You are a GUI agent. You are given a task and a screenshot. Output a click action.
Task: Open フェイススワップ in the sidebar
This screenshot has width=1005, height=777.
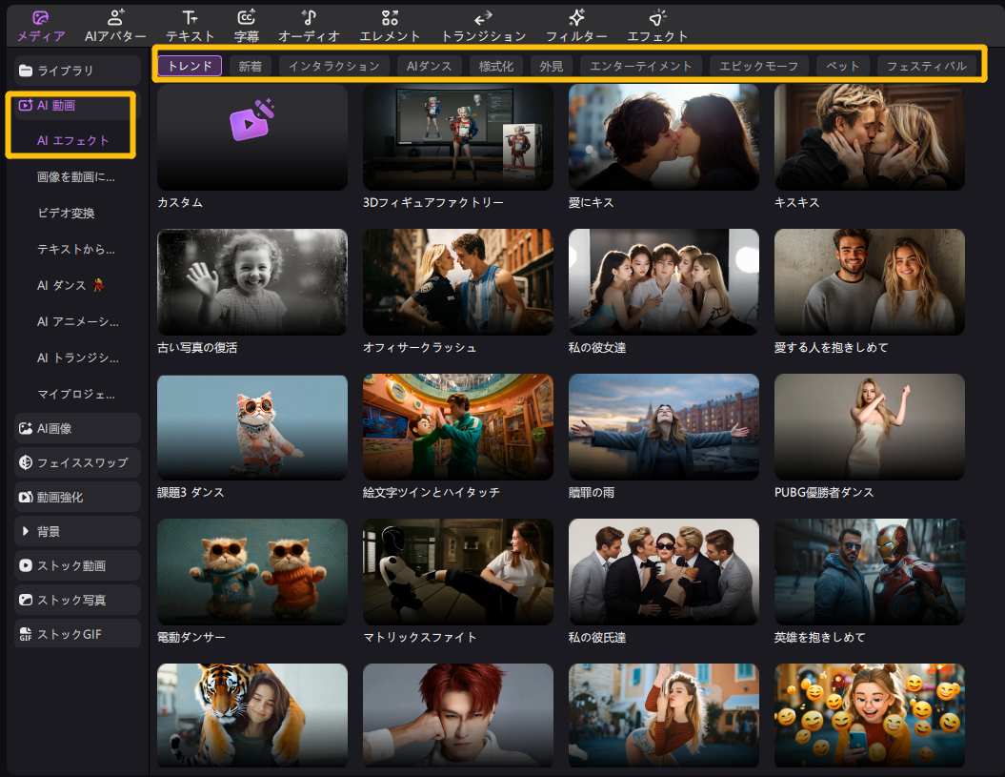coord(77,462)
